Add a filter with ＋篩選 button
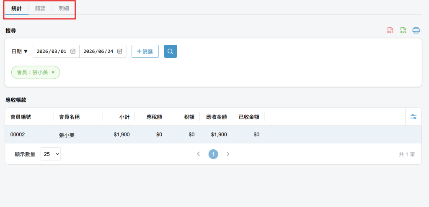Screen dimensions: 429x207 click(145, 51)
